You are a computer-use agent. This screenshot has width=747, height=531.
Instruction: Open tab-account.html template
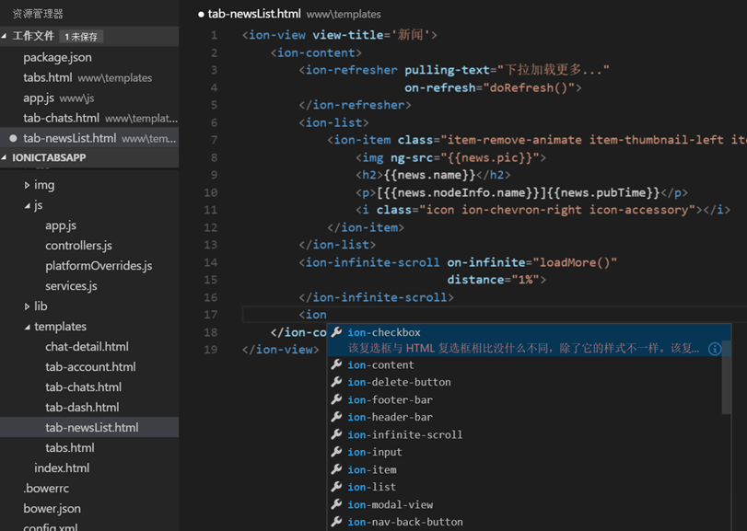tap(89, 367)
